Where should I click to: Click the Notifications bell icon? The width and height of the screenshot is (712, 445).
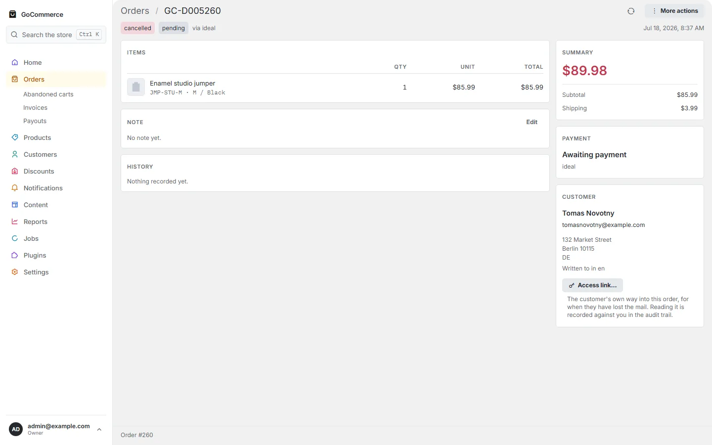click(15, 188)
